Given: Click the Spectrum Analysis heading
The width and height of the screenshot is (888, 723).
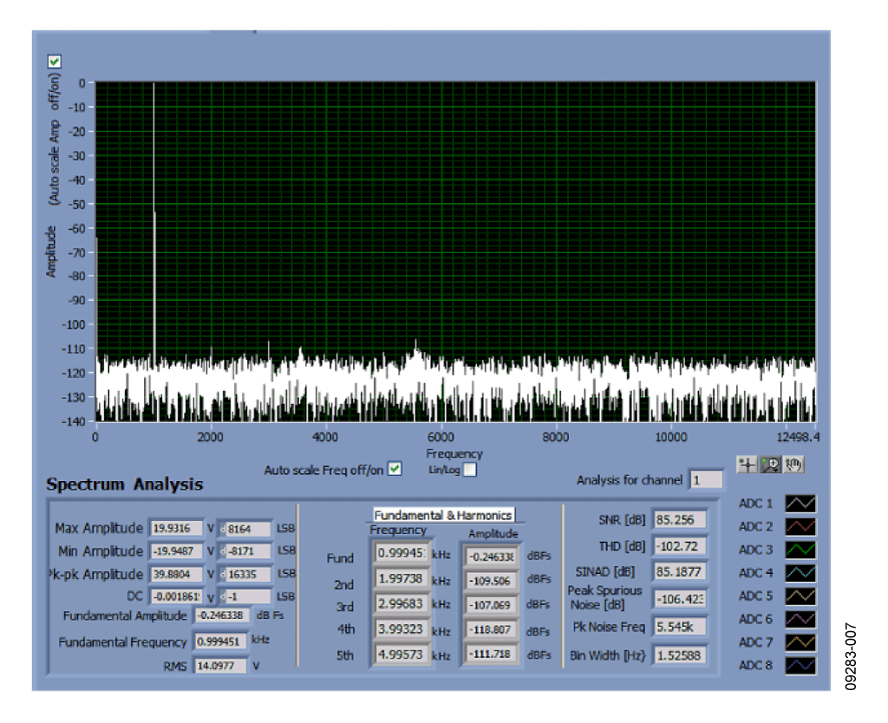Looking at the screenshot, I should 125,485.
